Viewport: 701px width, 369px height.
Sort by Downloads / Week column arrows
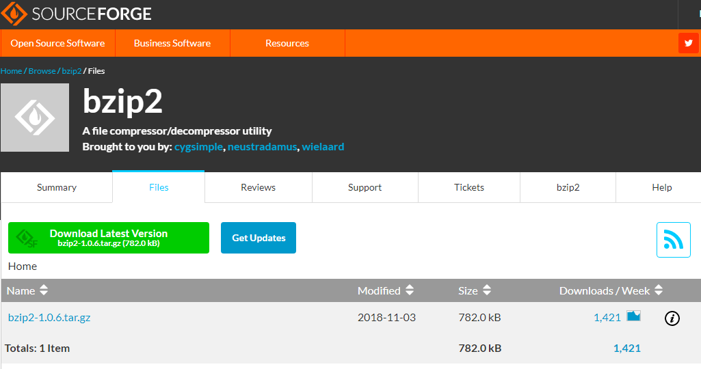pyautogui.click(x=659, y=290)
